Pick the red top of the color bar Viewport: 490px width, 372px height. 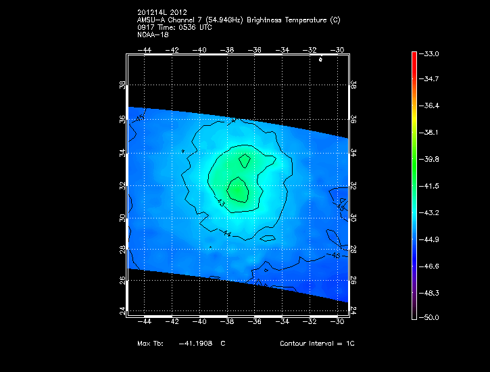tap(414, 57)
